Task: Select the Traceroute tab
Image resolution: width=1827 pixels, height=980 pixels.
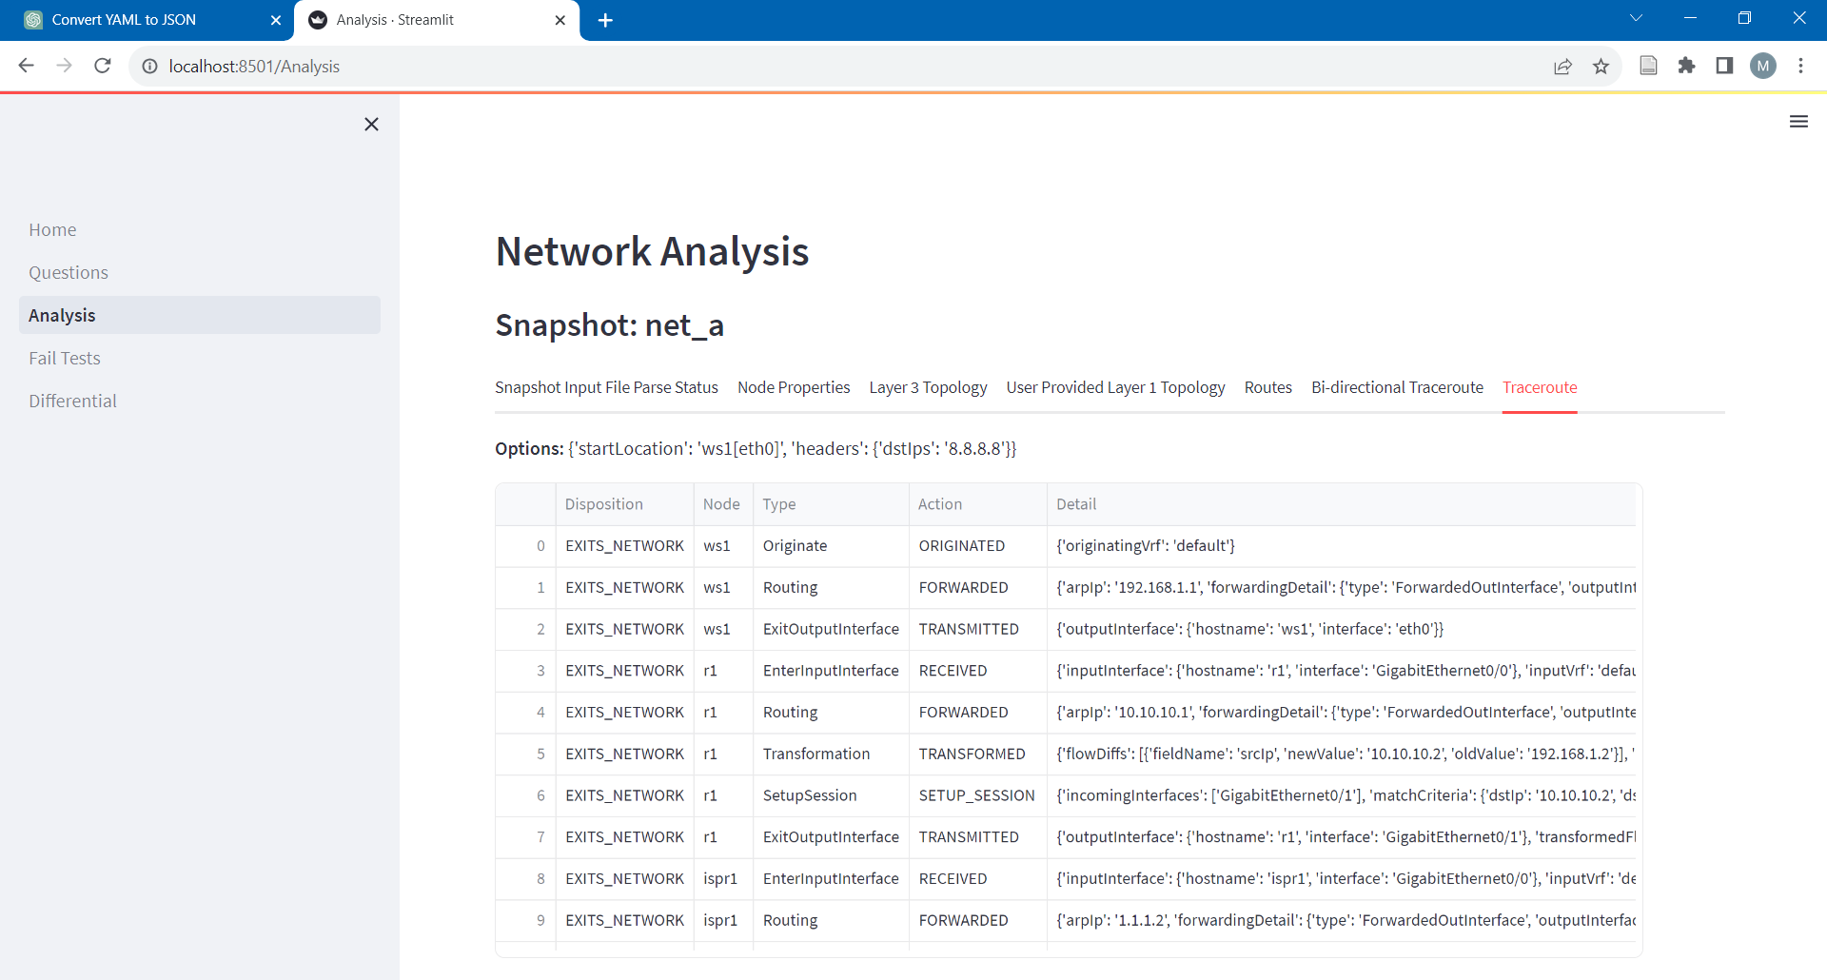Action: 1540,387
